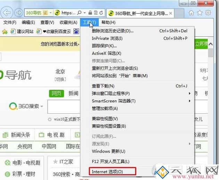This screenshot has height=180, width=219.
Task: Open the 新闻头条 category
Action: tap(16, 135)
